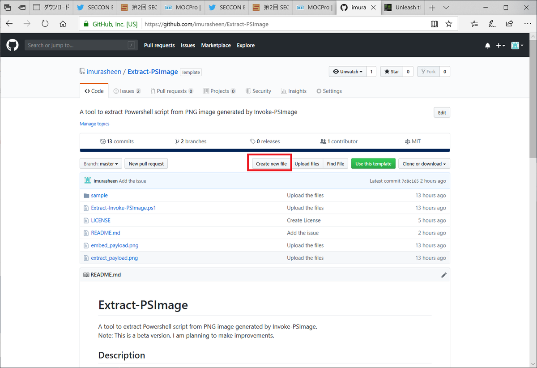This screenshot has height=368, width=537.
Task: Go back to the previous page
Action: click(x=9, y=24)
